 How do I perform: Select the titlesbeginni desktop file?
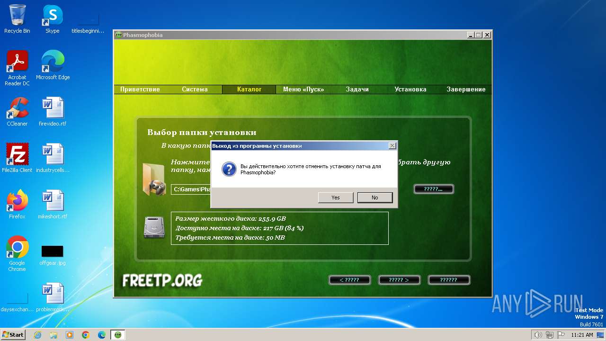(x=88, y=24)
